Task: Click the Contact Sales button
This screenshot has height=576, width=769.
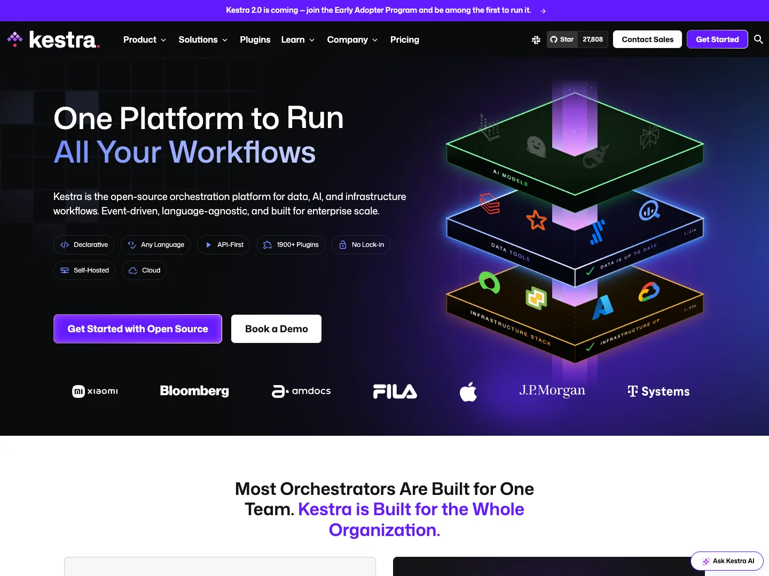Action: [647, 39]
